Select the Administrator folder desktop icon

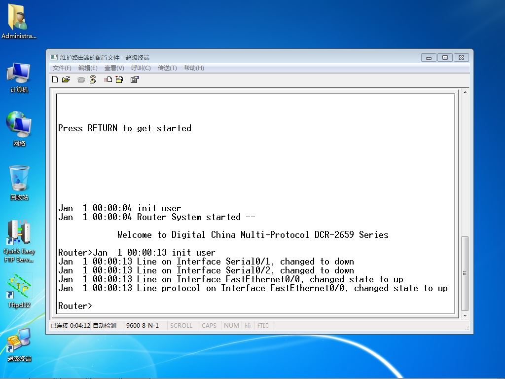pos(19,21)
